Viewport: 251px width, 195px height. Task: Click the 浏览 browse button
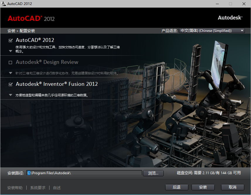pos(153,173)
